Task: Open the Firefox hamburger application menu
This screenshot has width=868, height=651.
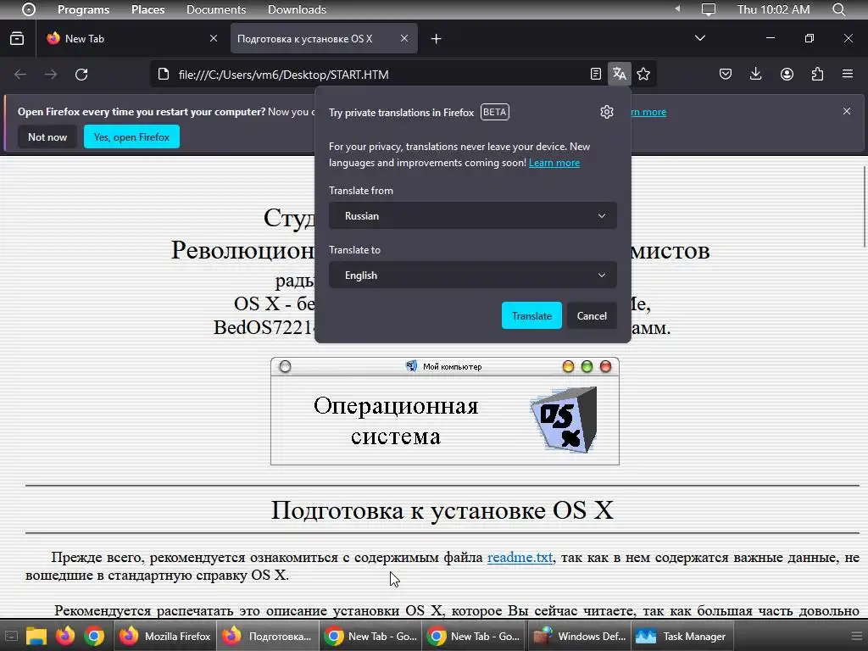Action: click(848, 74)
